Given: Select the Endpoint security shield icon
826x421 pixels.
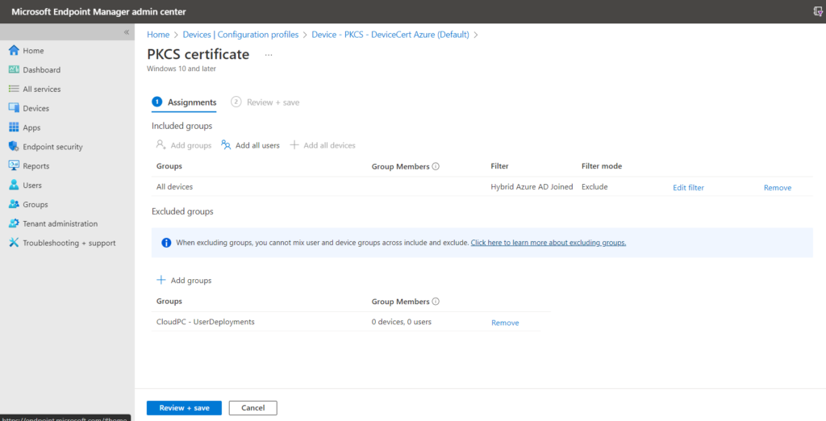Looking at the screenshot, I should pyautogui.click(x=14, y=147).
